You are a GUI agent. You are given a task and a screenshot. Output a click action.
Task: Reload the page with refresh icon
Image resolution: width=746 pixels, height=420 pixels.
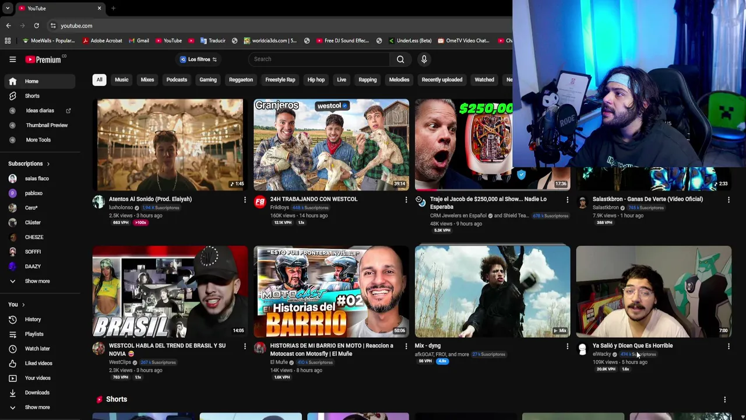pyautogui.click(x=36, y=26)
